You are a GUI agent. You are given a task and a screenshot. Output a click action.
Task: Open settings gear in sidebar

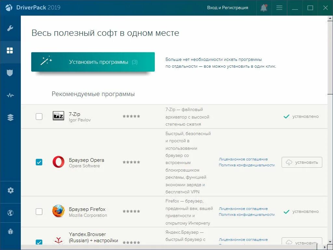(x=10, y=190)
